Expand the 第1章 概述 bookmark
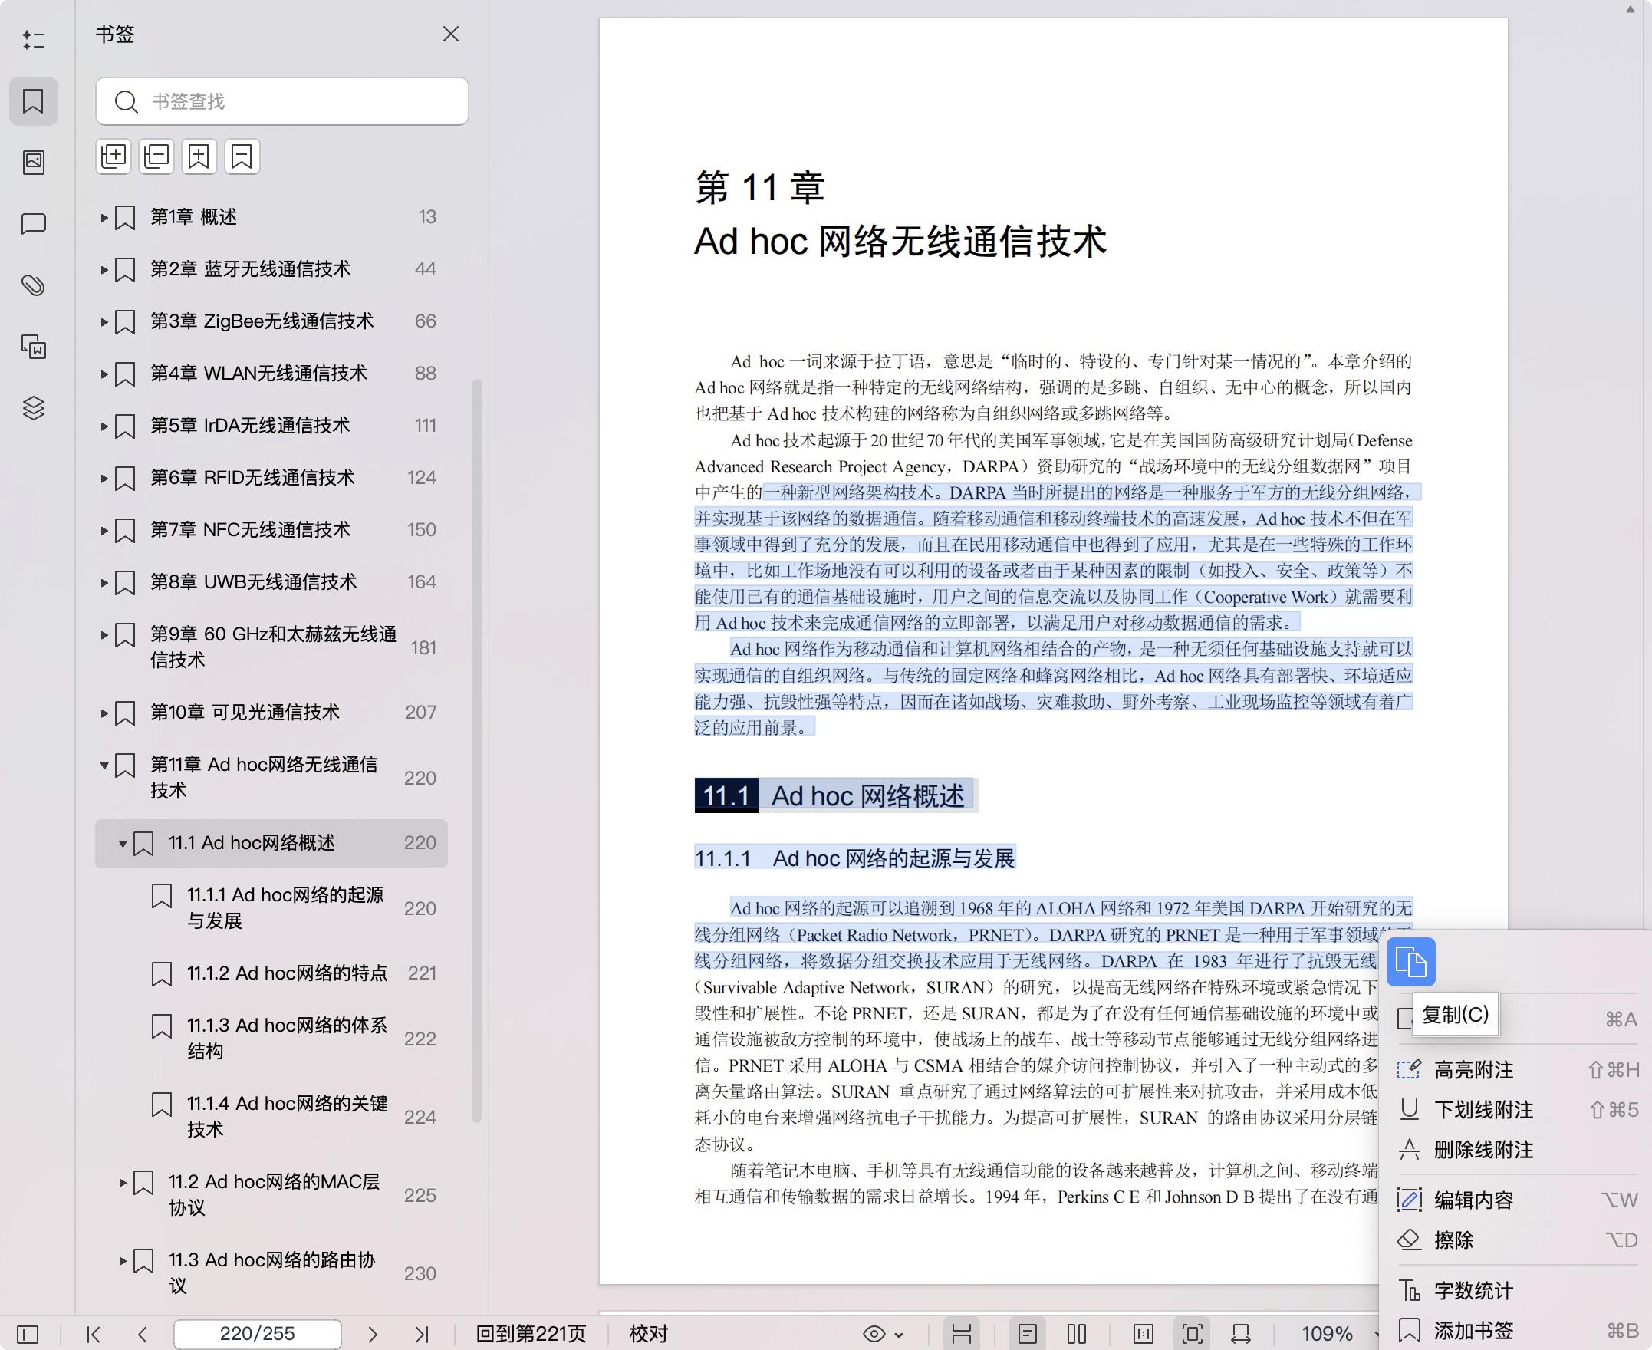1652x1350 pixels. [104, 218]
